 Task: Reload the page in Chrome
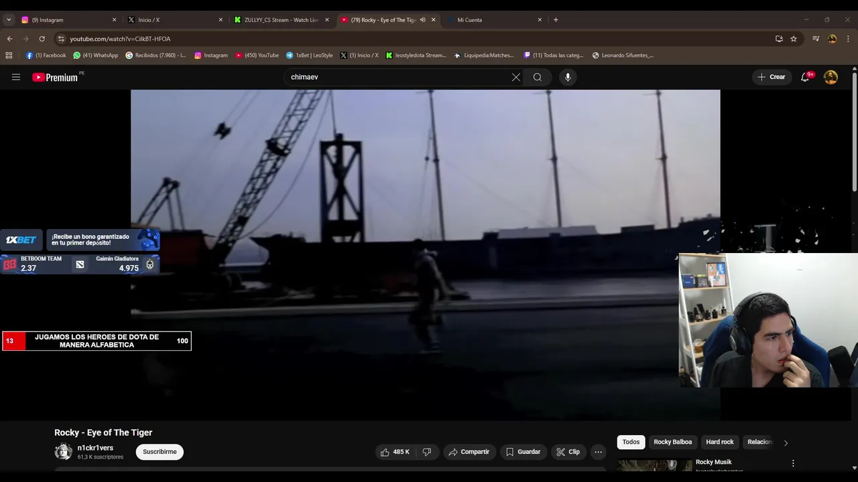point(42,39)
